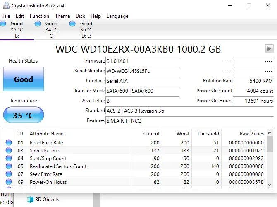Switch to the C: disk tab label
The image size is (277, 207).
pos(52,36)
